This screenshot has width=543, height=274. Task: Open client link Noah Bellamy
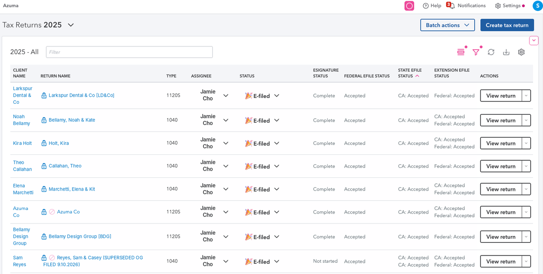[x=22, y=120]
